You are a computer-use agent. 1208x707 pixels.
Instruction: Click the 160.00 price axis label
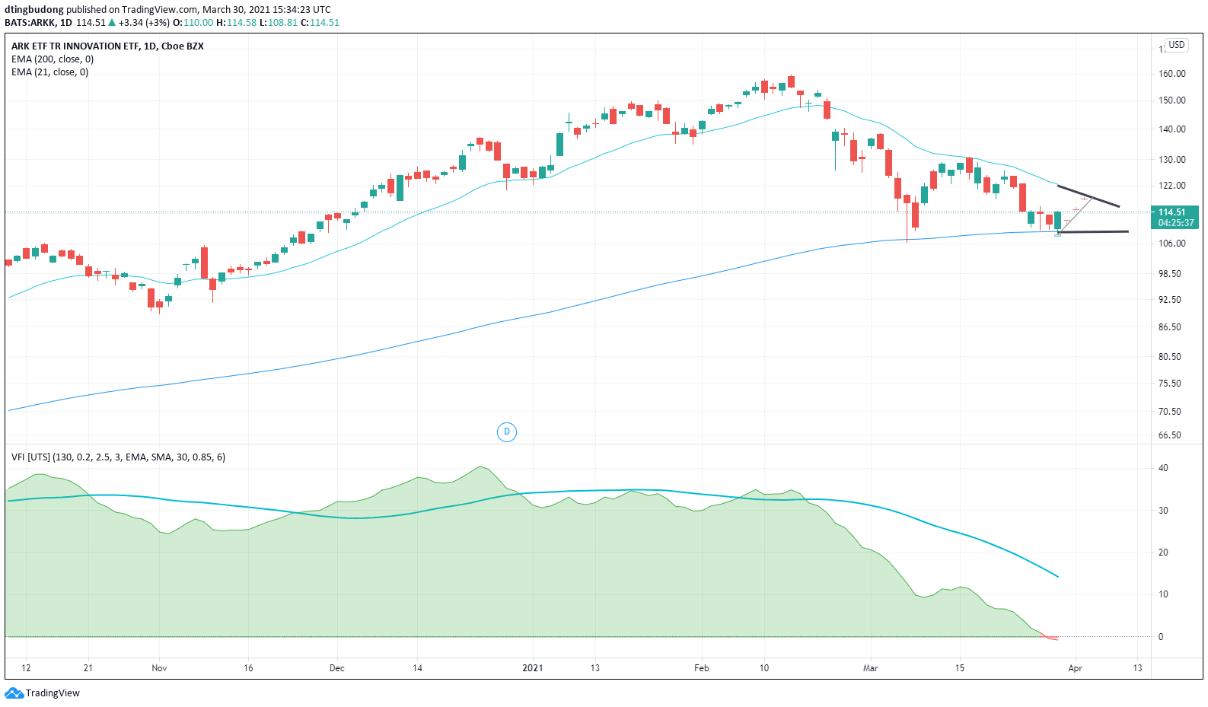click(1172, 74)
